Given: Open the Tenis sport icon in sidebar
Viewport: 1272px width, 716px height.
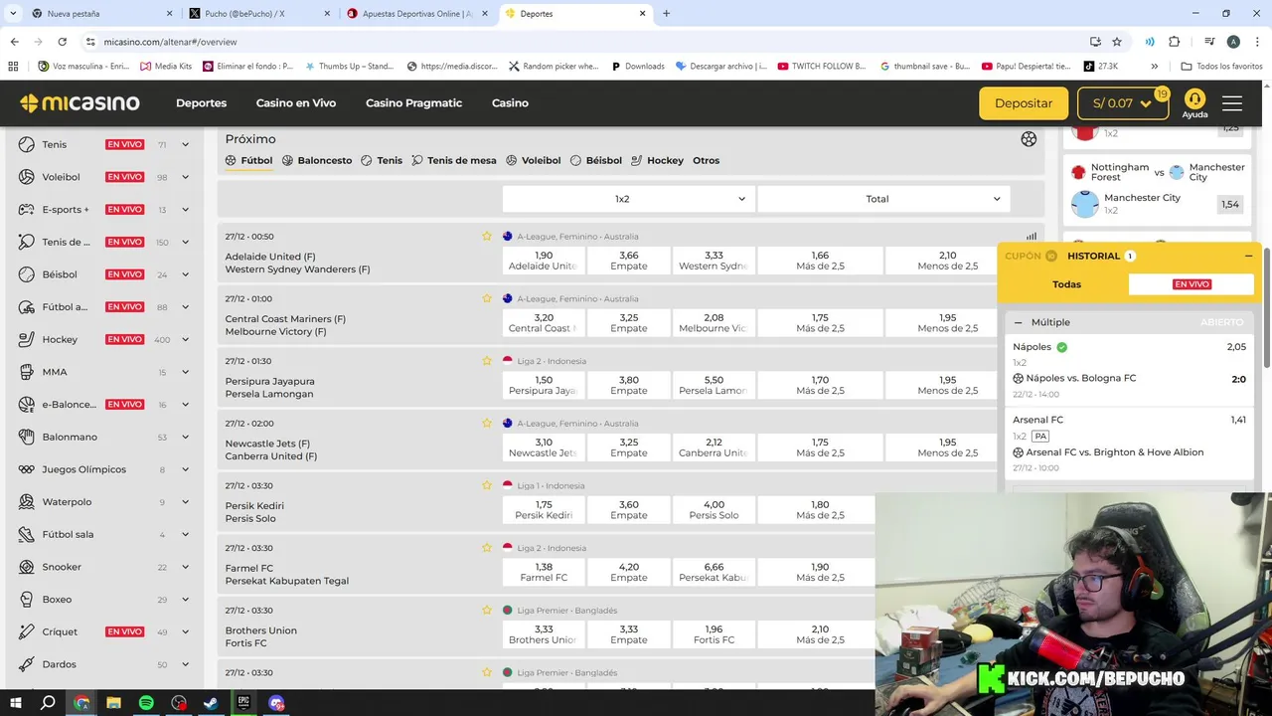Looking at the screenshot, I should click(x=27, y=144).
